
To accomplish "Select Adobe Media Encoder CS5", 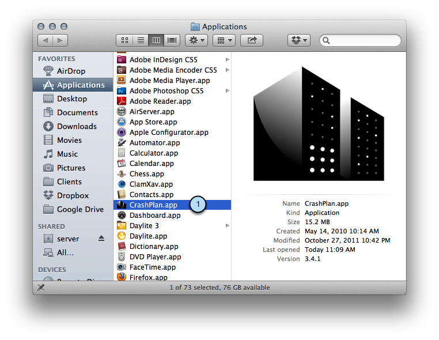I will [x=173, y=70].
